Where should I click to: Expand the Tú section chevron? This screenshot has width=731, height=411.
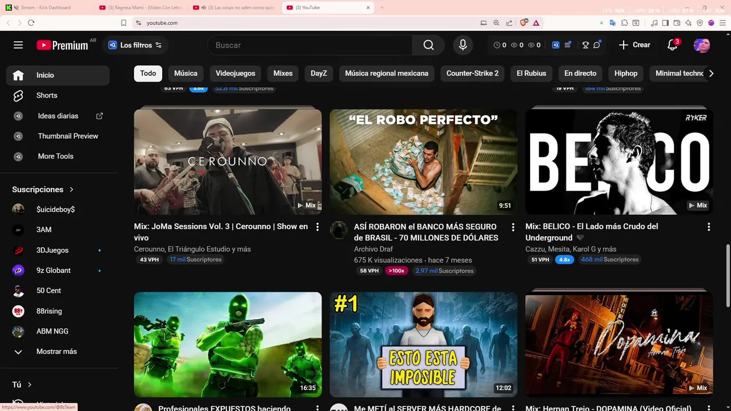click(x=30, y=385)
